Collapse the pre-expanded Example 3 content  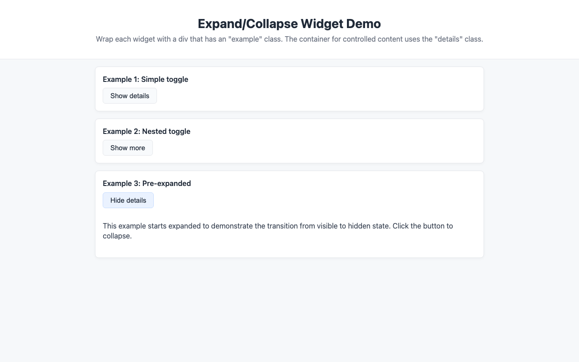pyautogui.click(x=128, y=200)
